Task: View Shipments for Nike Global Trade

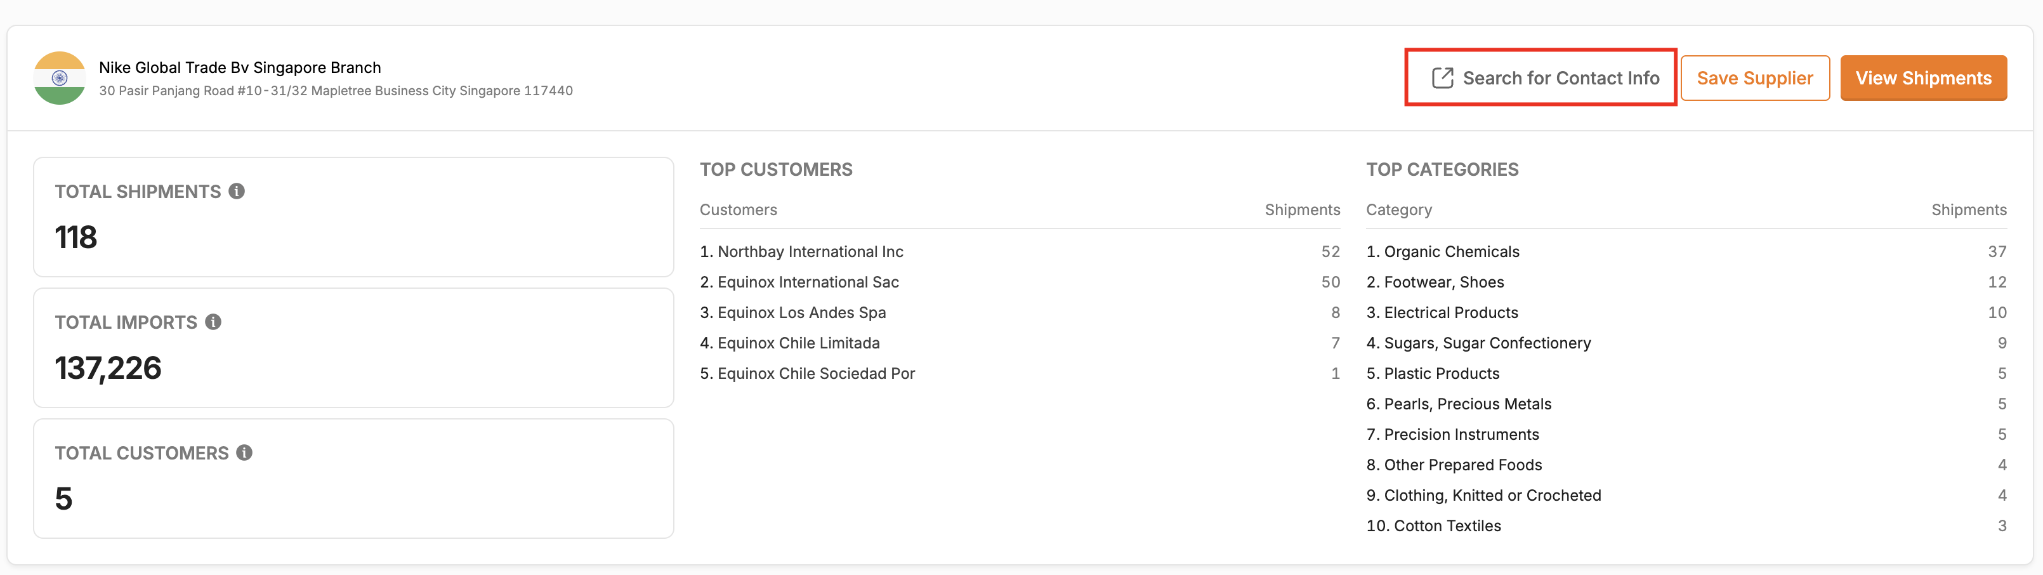Action: pos(1922,77)
